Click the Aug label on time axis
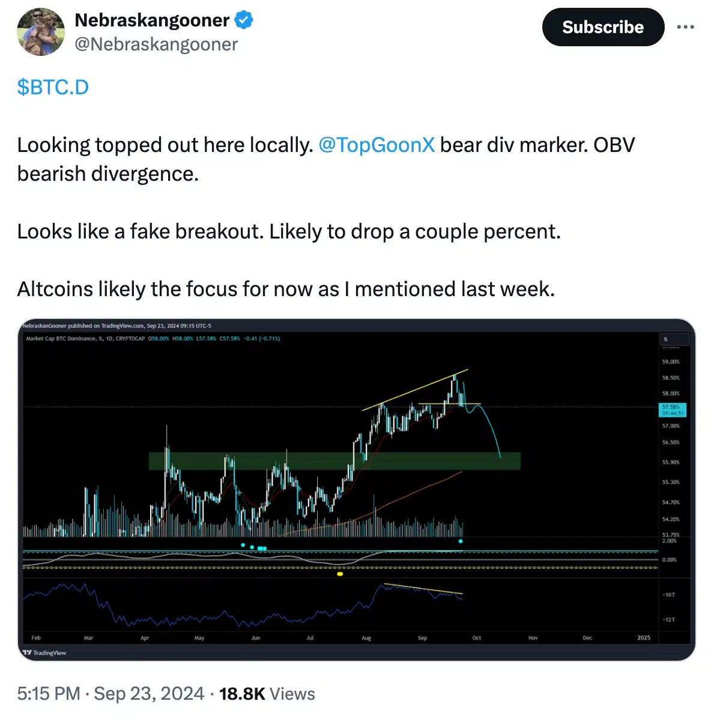The height and width of the screenshot is (719, 708). [x=366, y=638]
